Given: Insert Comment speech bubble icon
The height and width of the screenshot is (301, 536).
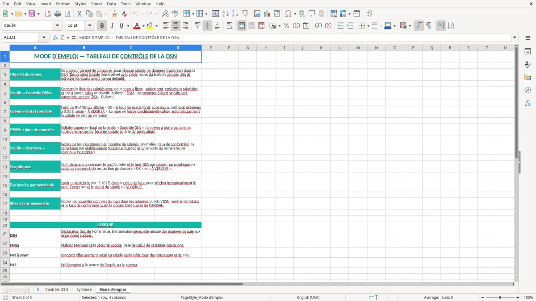Looking at the screenshot, I should 312,14.
